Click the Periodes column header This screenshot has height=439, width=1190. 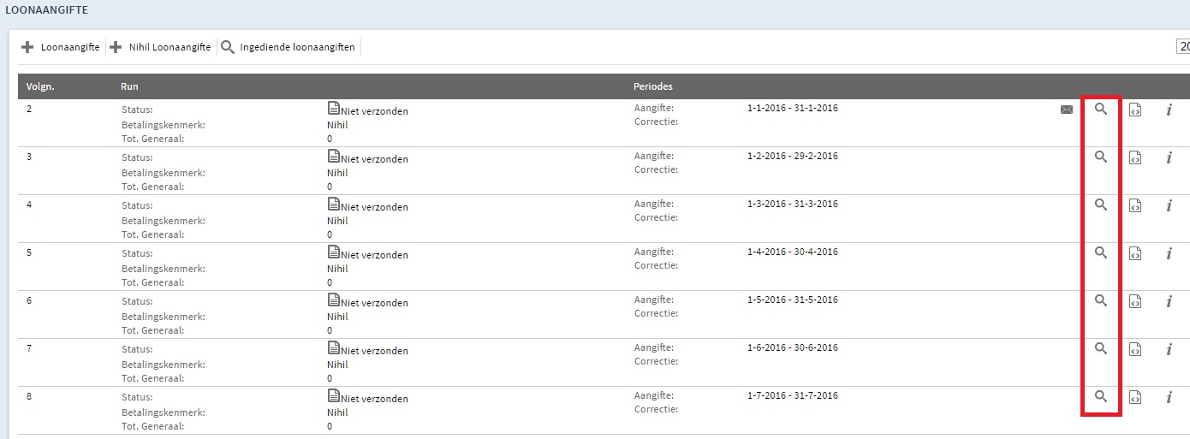pyautogui.click(x=652, y=86)
